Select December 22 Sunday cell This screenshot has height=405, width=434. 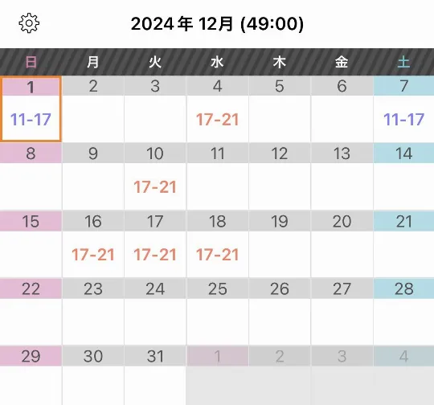point(31,312)
